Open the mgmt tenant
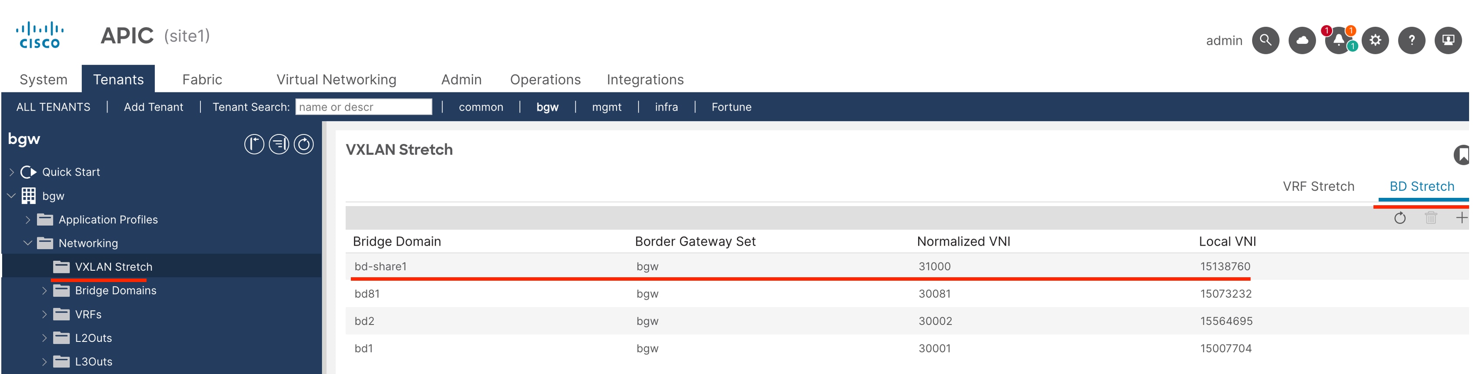 click(x=606, y=107)
